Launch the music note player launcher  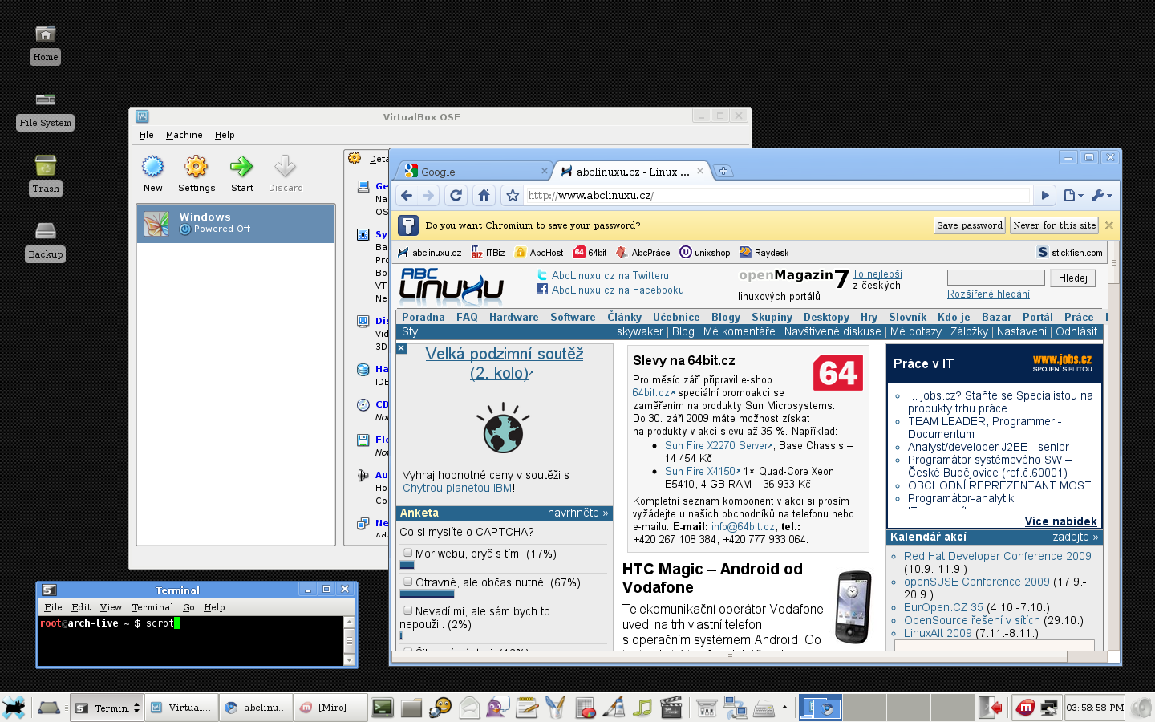click(642, 708)
